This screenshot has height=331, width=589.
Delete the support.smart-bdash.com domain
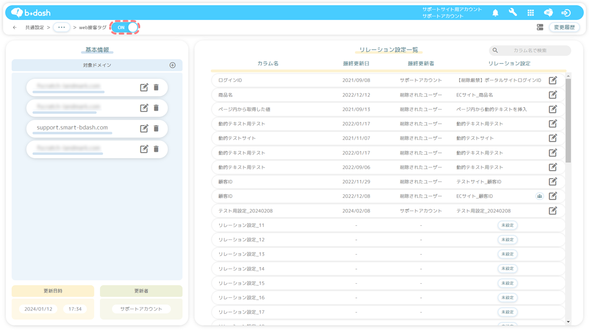(x=156, y=129)
